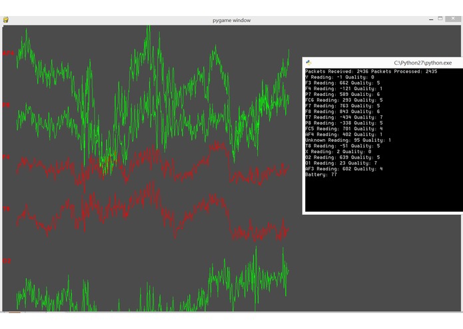Select the 'F7 Reading: 763' console line

pos(342,106)
